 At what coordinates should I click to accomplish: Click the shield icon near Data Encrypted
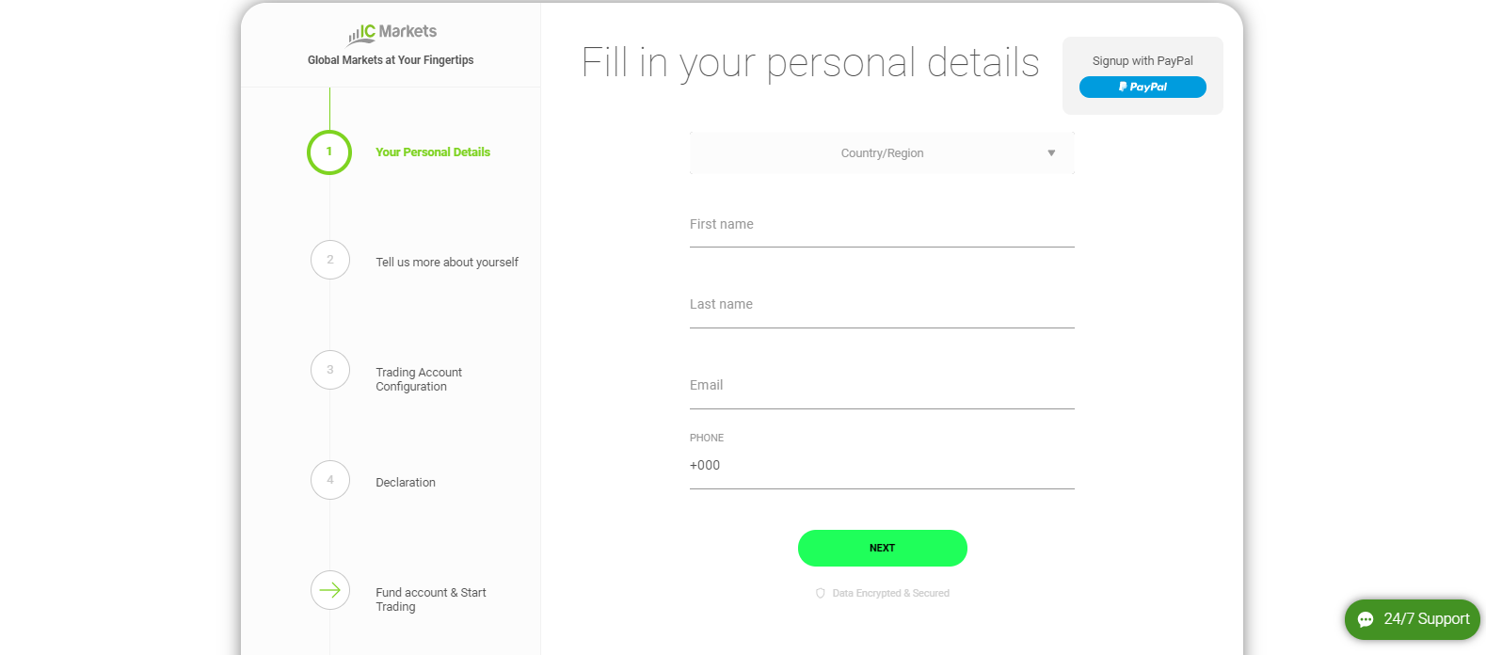(x=821, y=594)
